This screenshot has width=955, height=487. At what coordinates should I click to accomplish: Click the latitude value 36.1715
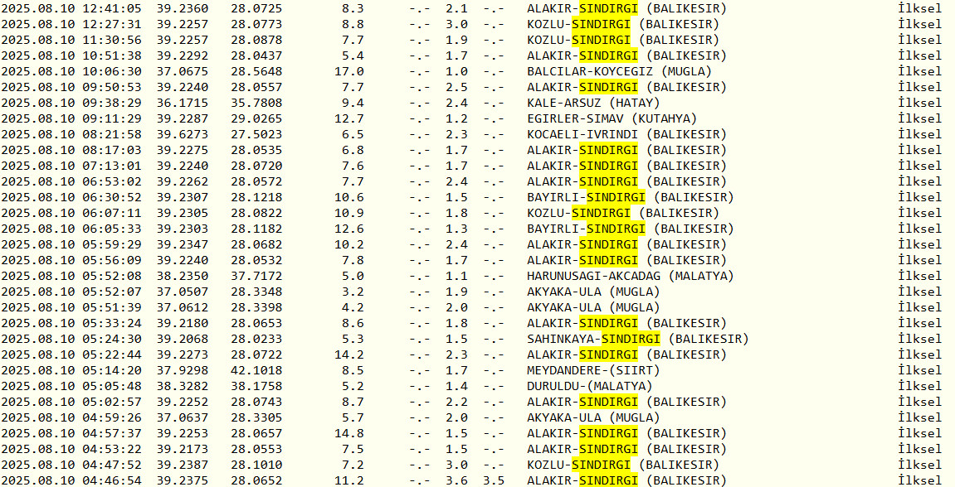(x=182, y=104)
